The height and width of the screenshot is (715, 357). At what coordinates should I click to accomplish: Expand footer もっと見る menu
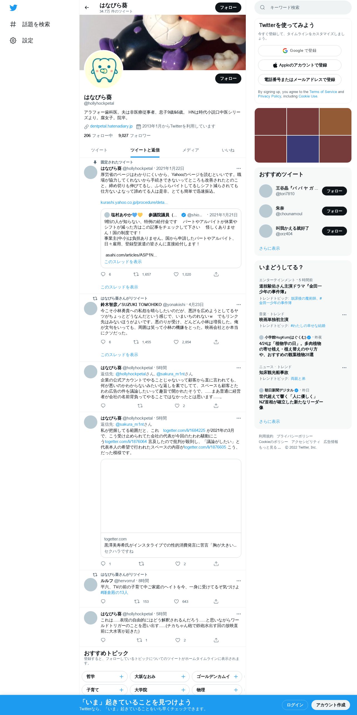[x=270, y=447]
